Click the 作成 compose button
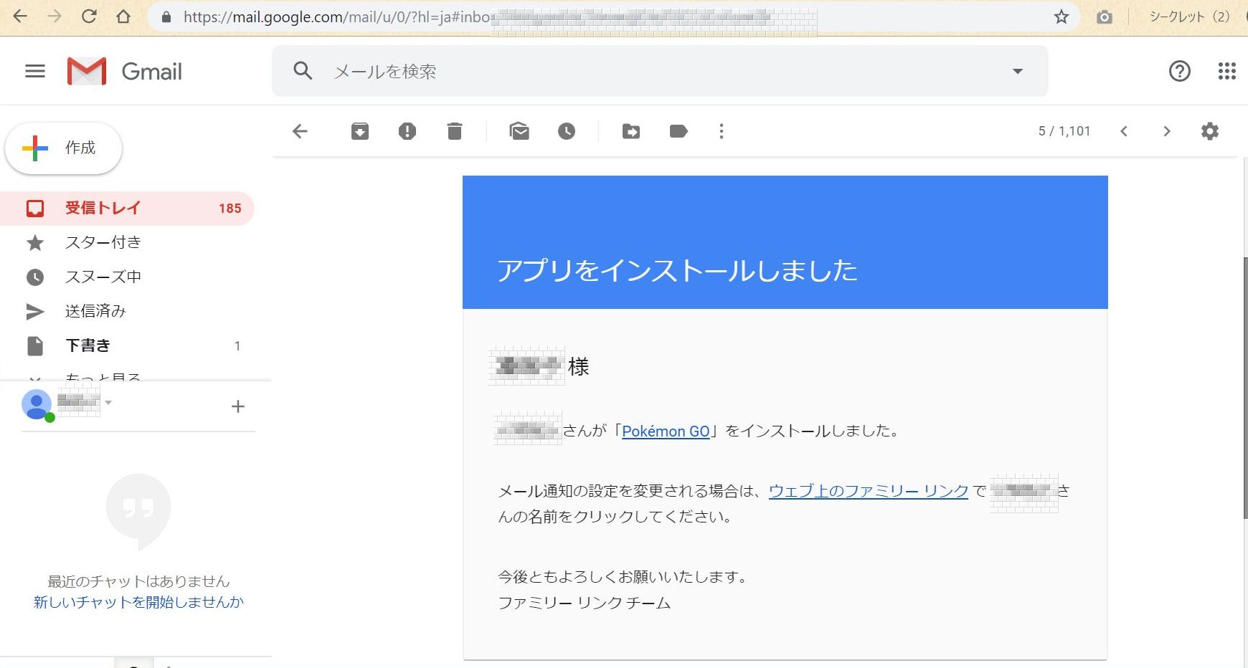The image size is (1248, 668). point(64,148)
